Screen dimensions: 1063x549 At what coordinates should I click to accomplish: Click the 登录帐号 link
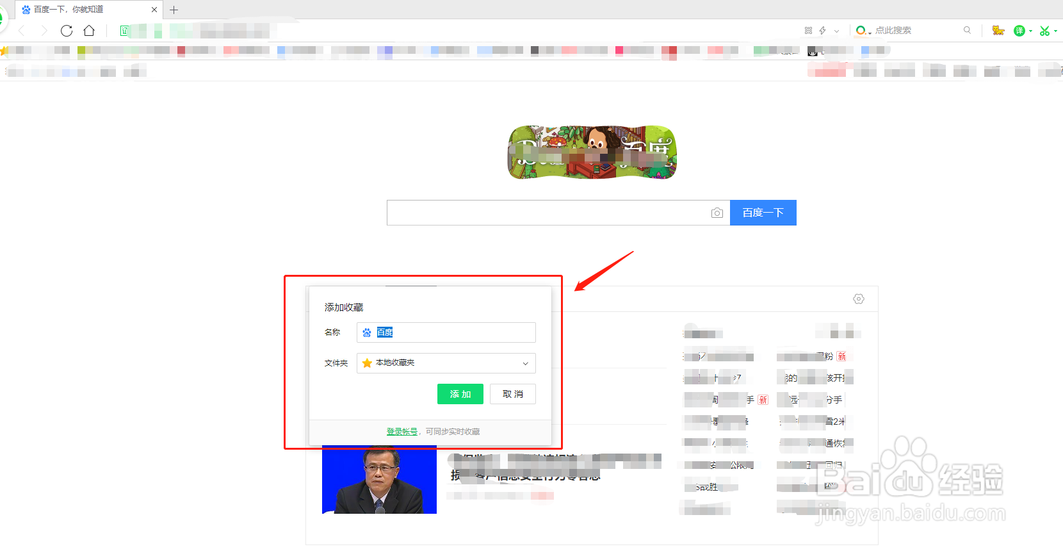[402, 432]
